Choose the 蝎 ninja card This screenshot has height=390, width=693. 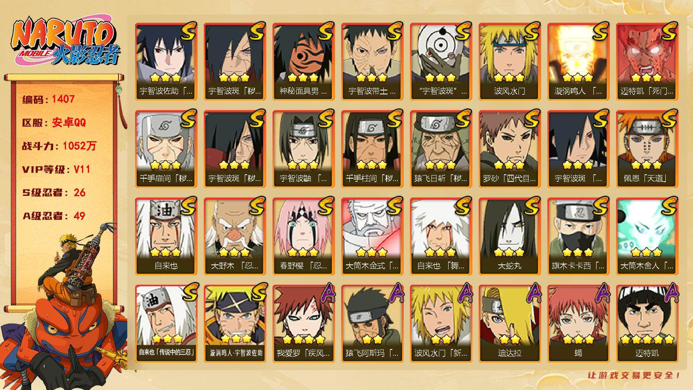tap(578, 324)
